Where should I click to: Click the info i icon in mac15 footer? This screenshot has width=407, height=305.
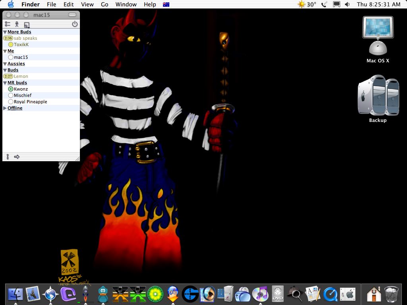(8, 156)
